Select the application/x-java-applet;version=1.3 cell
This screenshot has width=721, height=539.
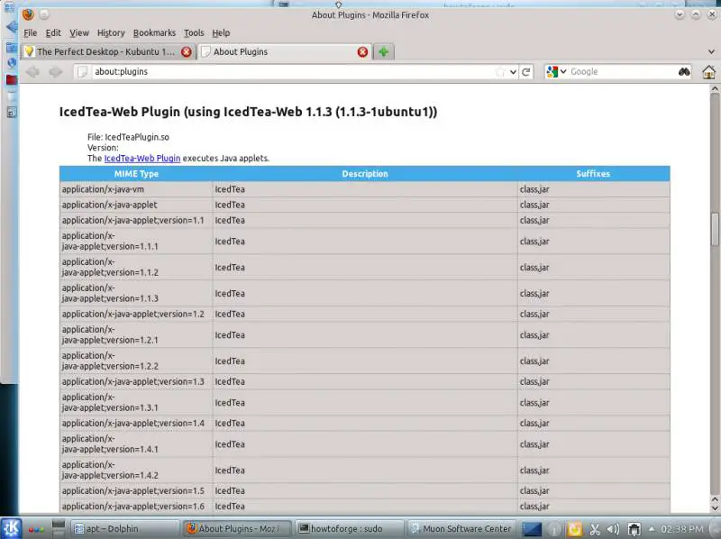coord(136,381)
